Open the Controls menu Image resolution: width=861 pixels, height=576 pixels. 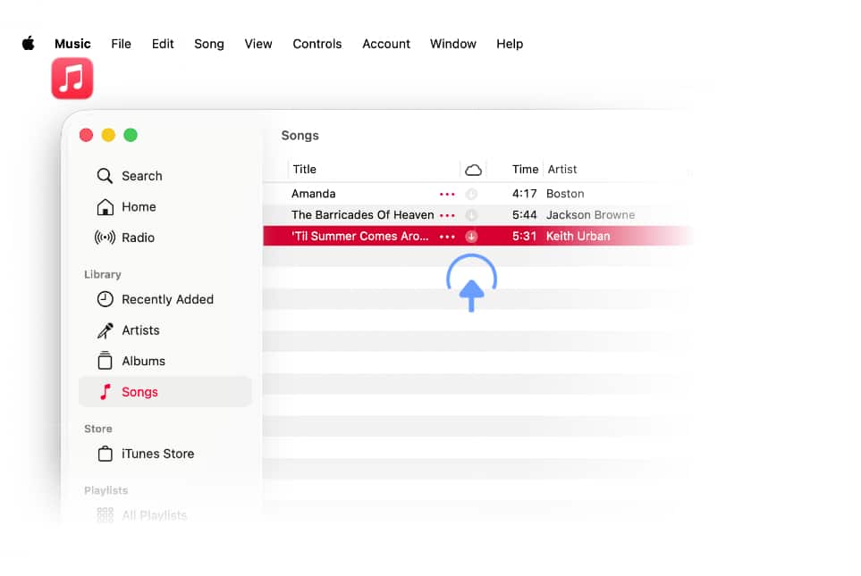tap(317, 44)
